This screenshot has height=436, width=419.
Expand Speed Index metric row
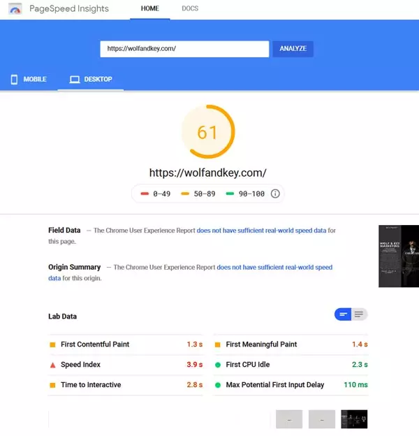(x=126, y=365)
